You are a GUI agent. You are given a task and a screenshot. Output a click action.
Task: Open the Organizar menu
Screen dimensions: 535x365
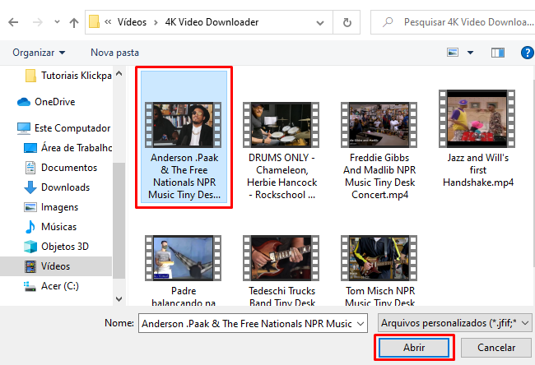[39, 53]
